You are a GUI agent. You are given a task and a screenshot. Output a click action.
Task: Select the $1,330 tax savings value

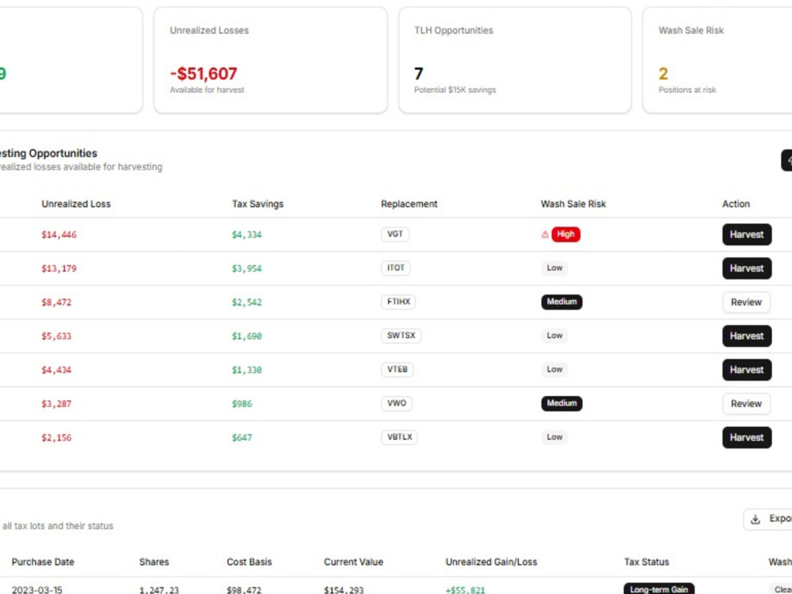tap(247, 370)
